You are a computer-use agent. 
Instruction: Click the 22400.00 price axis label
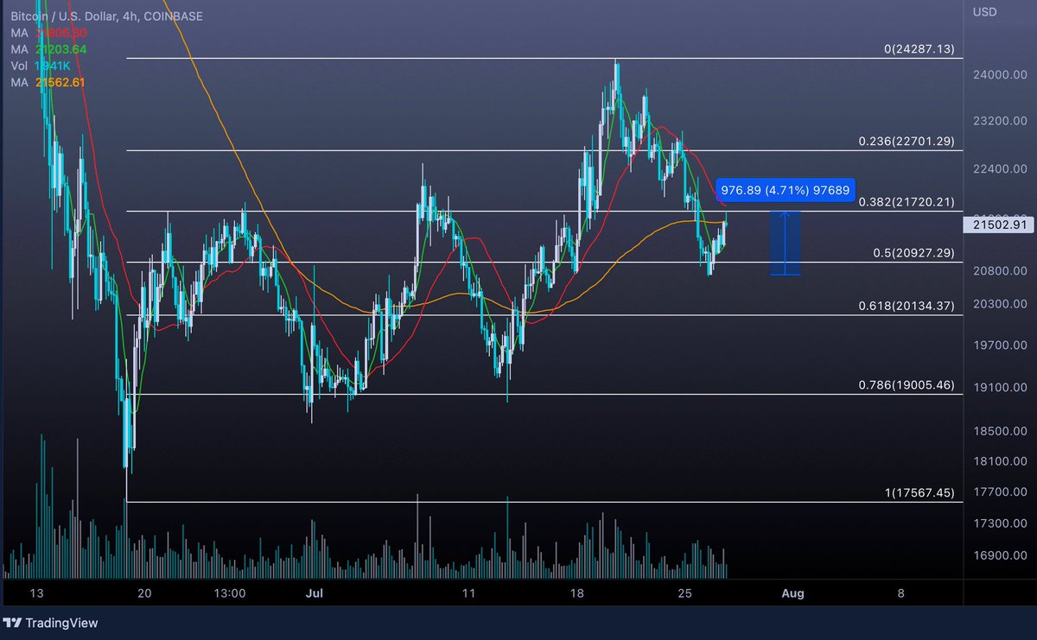(999, 168)
